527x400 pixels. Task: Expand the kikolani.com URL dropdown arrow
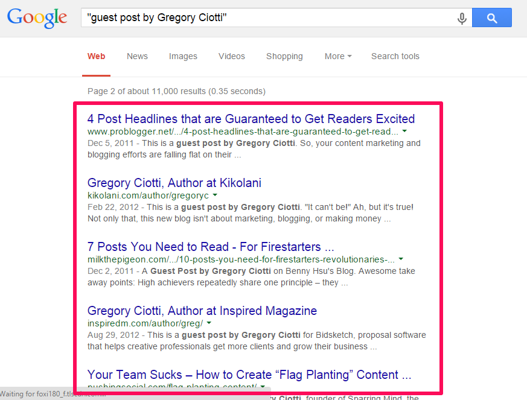(x=215, y=195)
